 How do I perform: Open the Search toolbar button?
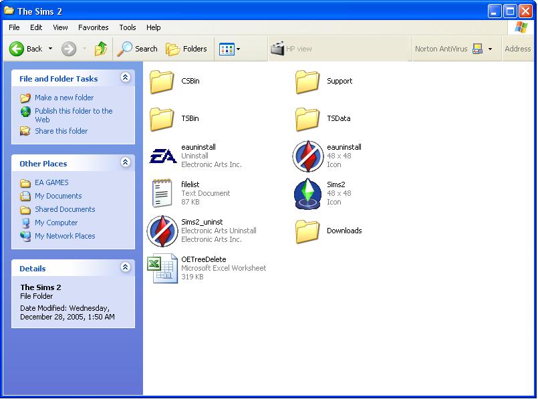coord(138,49)
